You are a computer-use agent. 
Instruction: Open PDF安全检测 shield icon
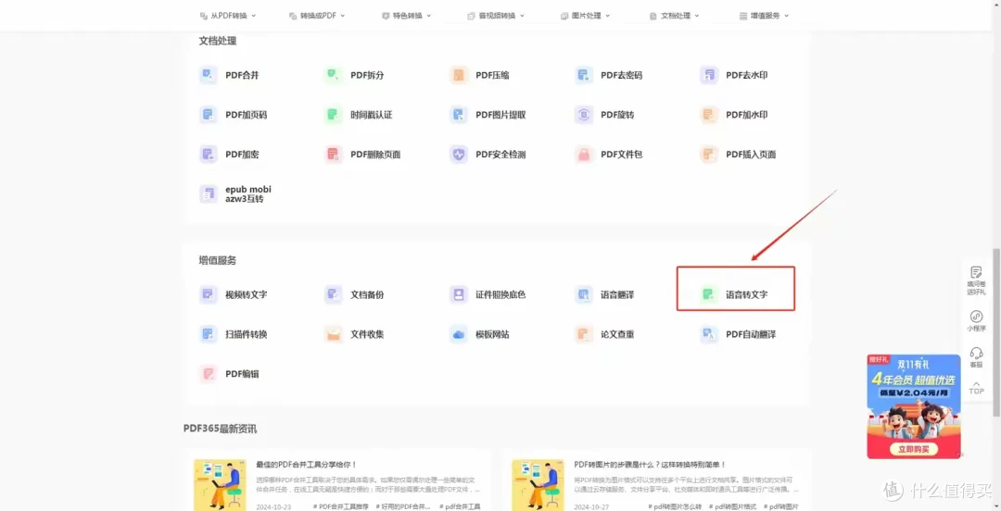[459, 155]
